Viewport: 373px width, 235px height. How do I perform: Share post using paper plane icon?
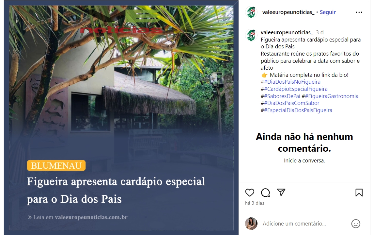tap(281, 192)
